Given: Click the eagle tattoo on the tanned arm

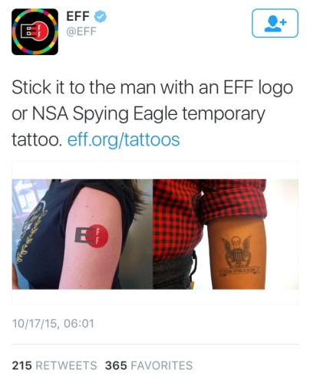Looking at the screenshot, I should 236,251.
